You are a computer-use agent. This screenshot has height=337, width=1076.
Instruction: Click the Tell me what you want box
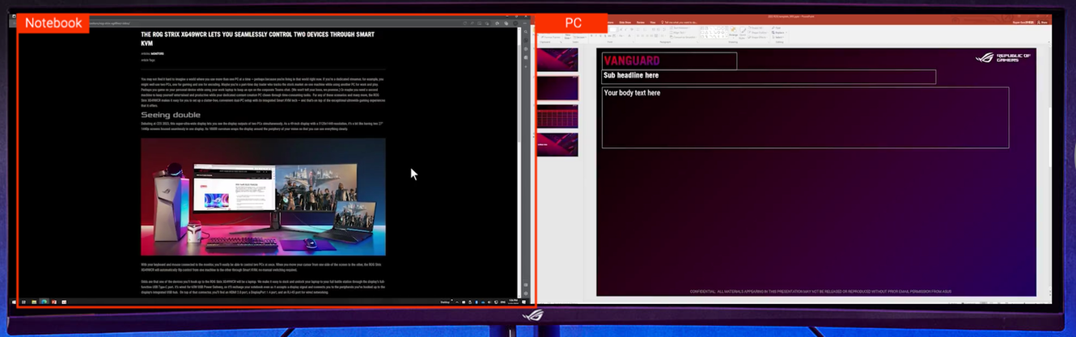coord(680,23)
